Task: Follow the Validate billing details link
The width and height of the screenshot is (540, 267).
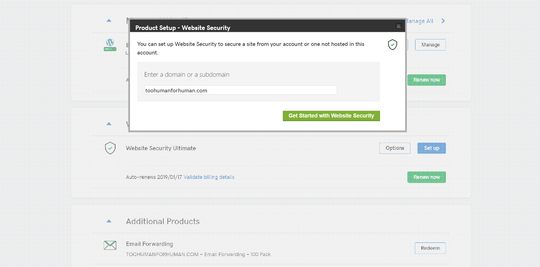Action: tap(209, 177)
